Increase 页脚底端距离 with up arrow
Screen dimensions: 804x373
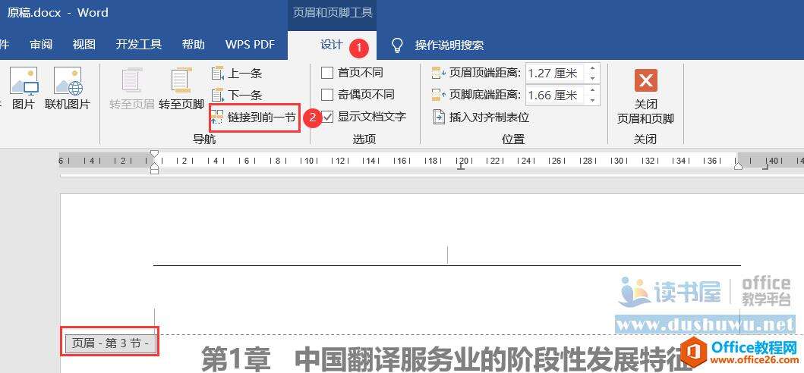click(x=593, y=89)
